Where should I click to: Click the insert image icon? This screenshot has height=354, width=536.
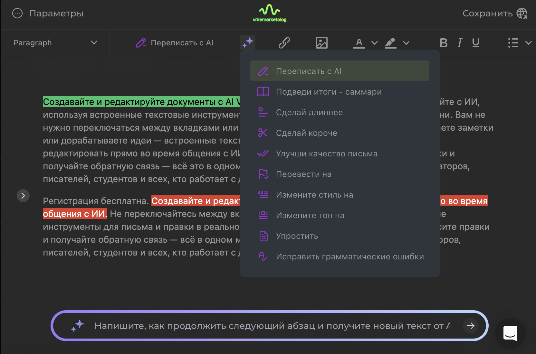(x=321, y=42)
